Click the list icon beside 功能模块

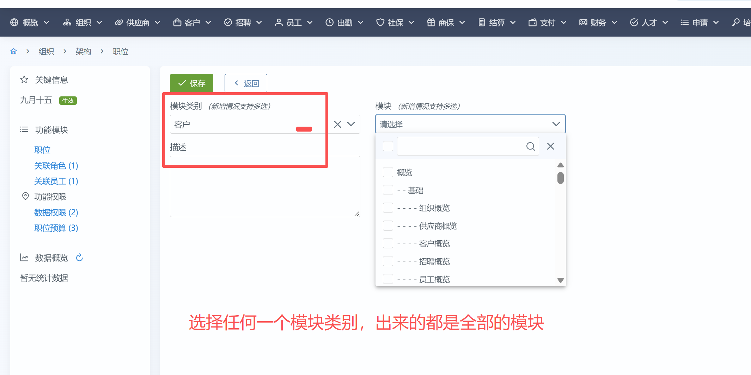pyautogui.click(x=24, y=129)
